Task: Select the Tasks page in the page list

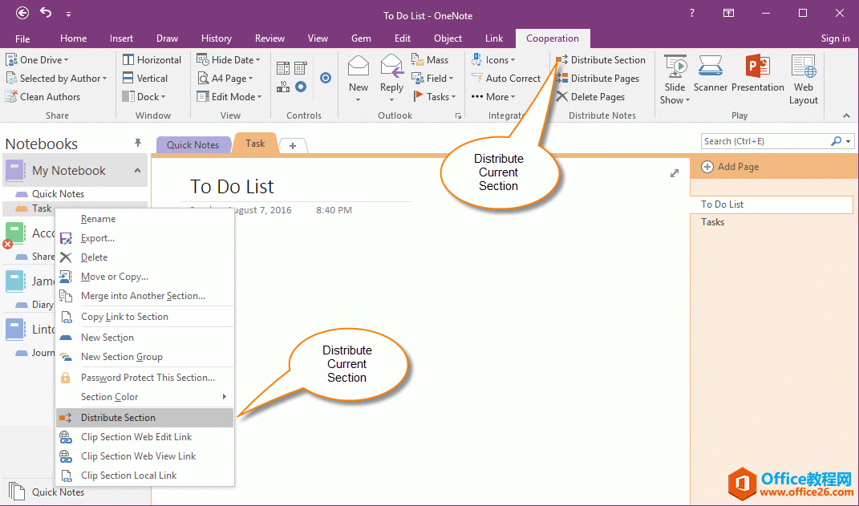Action: 713,222
